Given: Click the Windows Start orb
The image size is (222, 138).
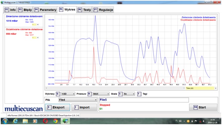Looking at the screenshot, I should (x=5, y=121).
